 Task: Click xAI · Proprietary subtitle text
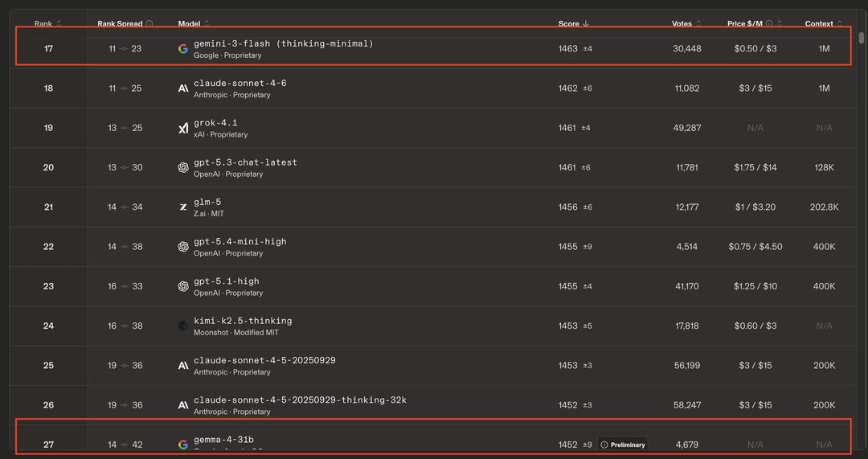[x=220, y=134]
